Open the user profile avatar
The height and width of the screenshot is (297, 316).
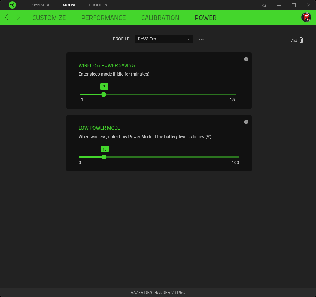coord(306,17)
